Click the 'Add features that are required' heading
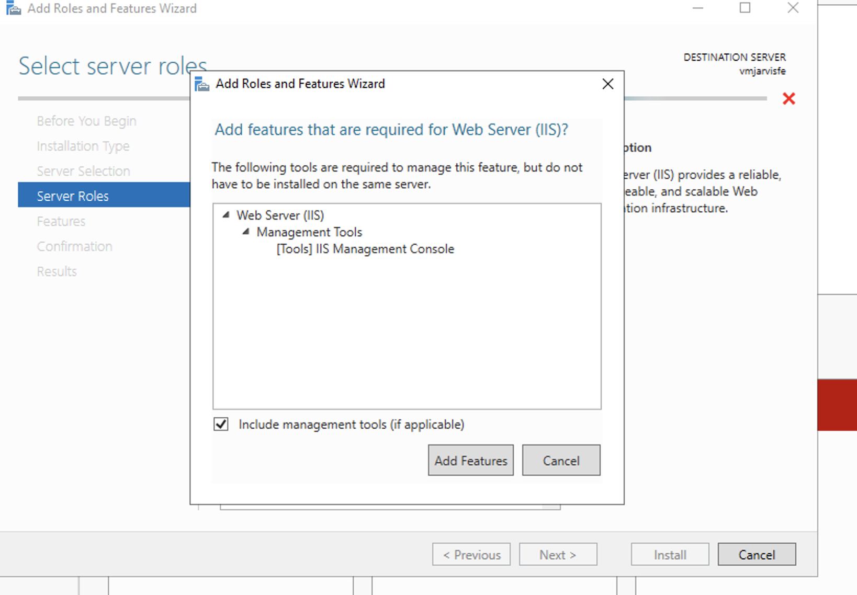The image size is (857, 595). pos(391,129)
